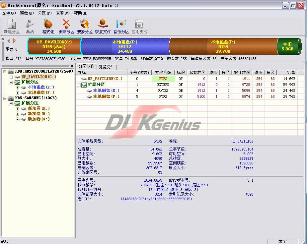Choose the 格式化 format tool
Viewport: 307px width, 244px height.
click(x=48, y=26)
